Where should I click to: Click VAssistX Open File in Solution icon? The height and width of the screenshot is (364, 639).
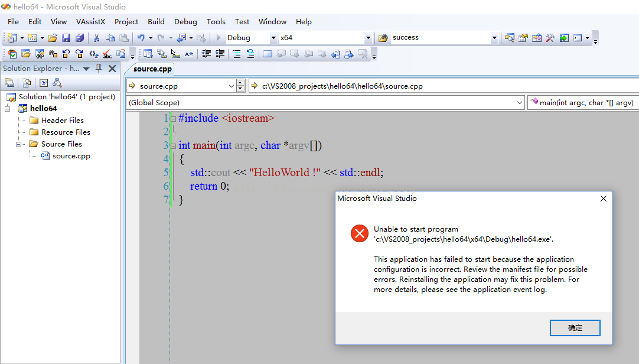pos(26,54)
